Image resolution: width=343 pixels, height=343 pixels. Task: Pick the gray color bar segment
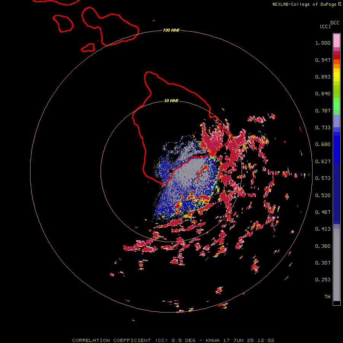coord(337,265)
